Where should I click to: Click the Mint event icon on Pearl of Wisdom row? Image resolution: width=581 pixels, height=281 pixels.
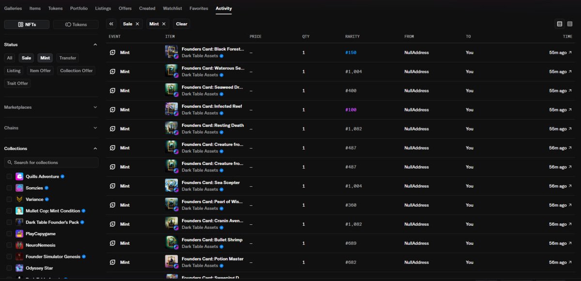pyautogui.click(x=113, y=205)
